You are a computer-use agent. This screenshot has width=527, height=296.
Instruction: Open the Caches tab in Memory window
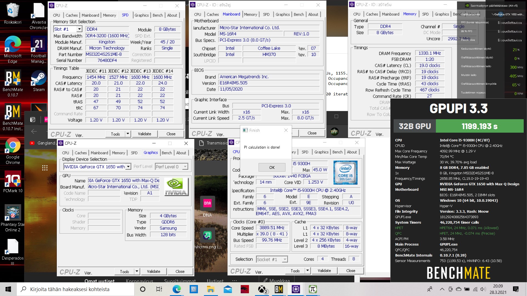[372, 14]
